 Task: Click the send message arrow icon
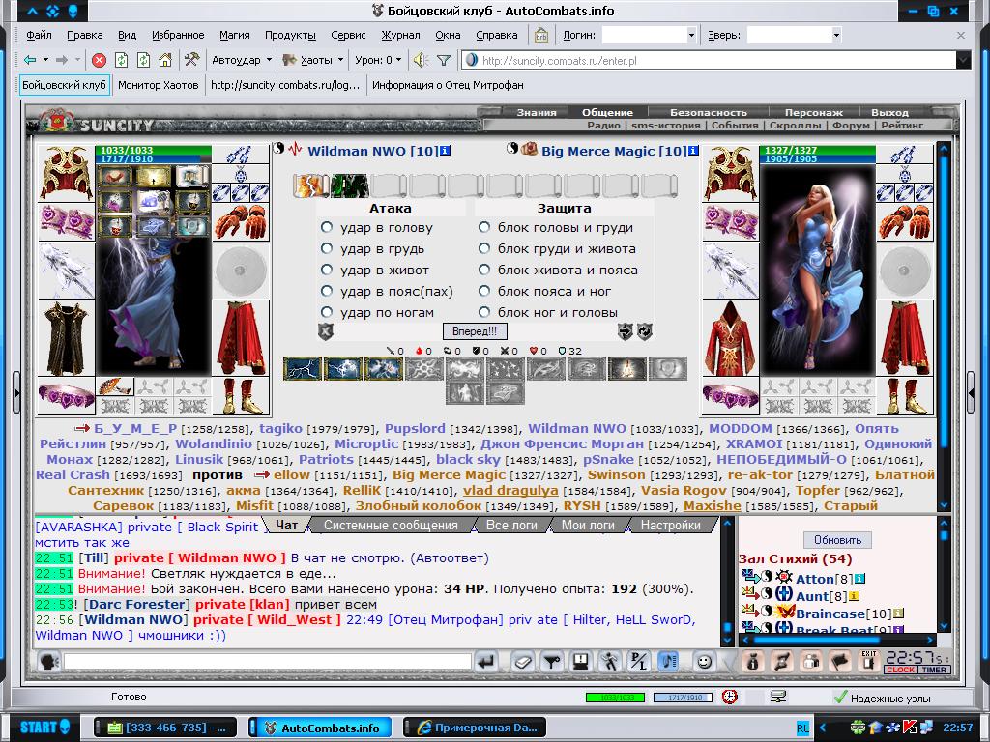pos(486,661)
